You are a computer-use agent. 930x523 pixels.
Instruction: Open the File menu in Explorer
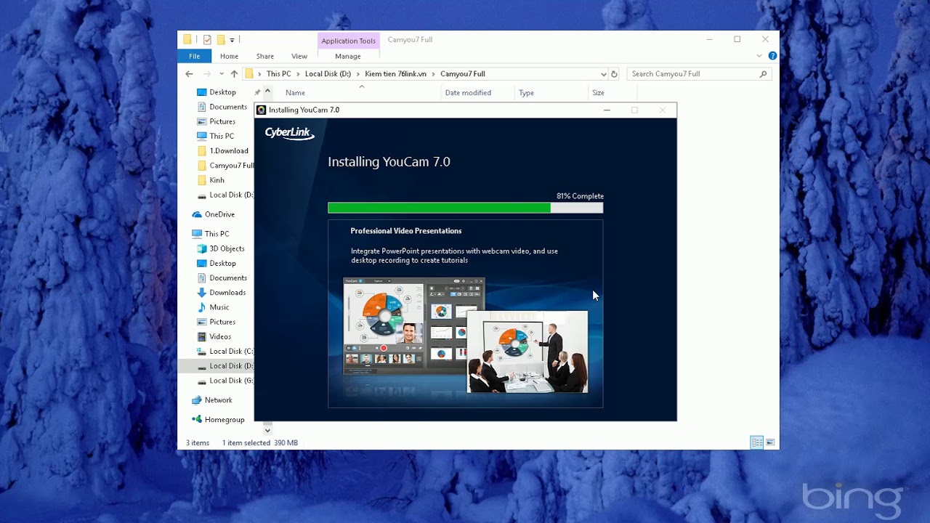point(194,56)
